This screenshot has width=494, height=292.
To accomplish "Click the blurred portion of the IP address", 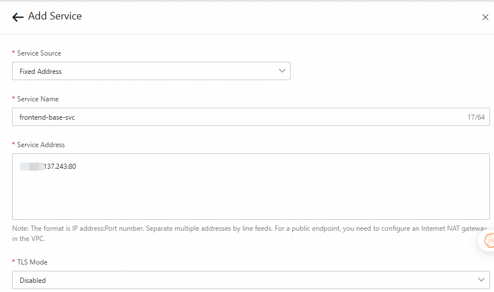I will 31,167.
